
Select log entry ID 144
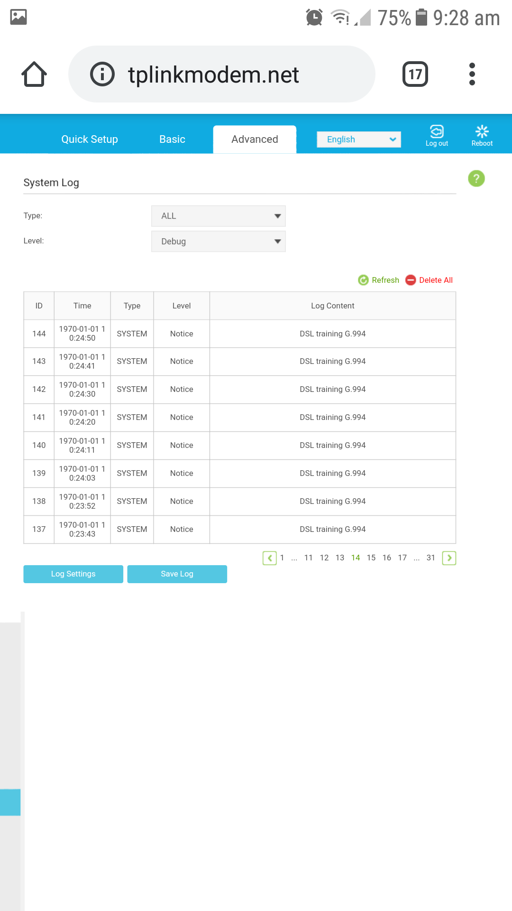coord(39,334)
